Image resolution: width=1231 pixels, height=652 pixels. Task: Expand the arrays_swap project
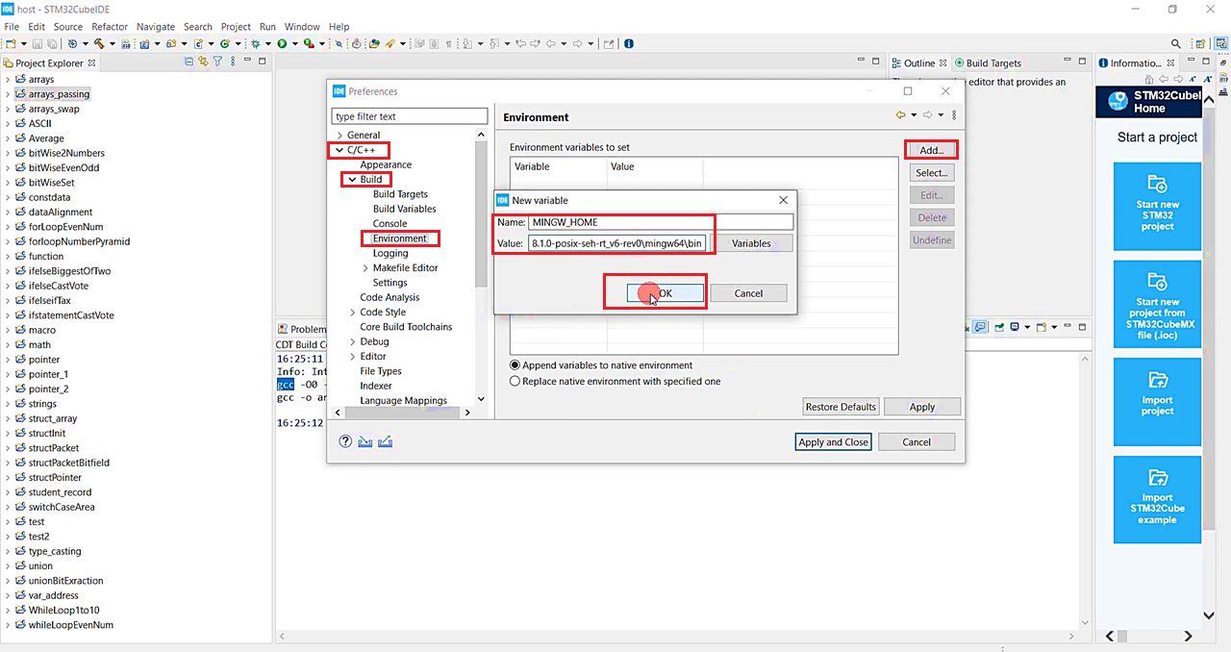[8, 109]
